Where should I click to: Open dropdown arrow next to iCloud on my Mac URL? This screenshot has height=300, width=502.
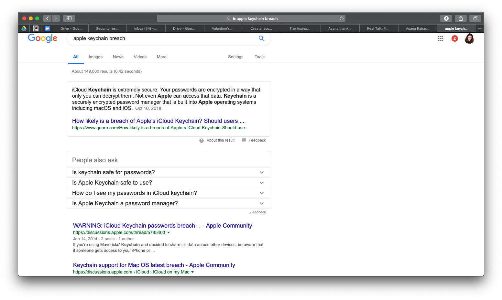click(x=192, y=272)
